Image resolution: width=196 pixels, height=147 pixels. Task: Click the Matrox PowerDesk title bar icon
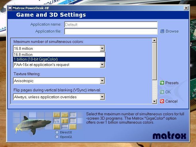tap(10, 8)
